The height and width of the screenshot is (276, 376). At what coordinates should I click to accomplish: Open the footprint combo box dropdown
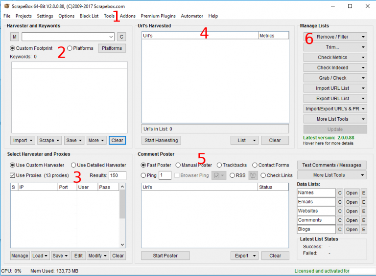click(111, 37)
